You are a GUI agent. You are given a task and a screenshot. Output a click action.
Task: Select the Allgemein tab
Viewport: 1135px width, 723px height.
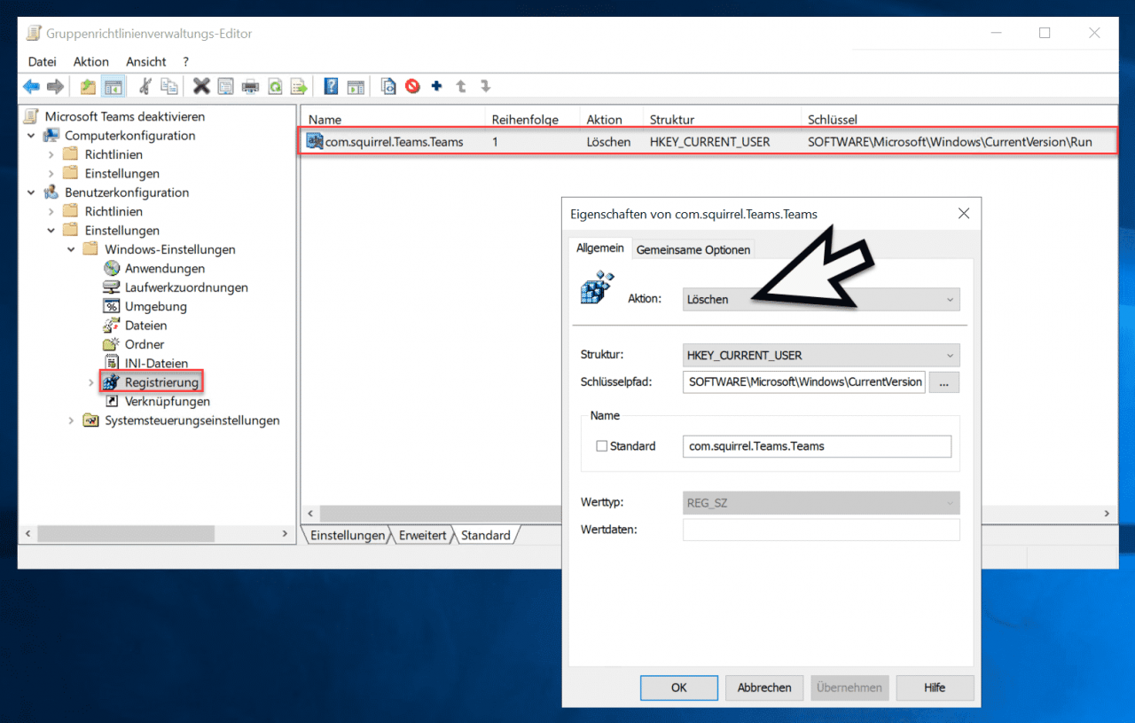point(600,248)
